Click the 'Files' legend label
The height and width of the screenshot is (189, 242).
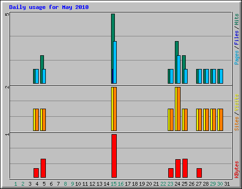(236, 38)
